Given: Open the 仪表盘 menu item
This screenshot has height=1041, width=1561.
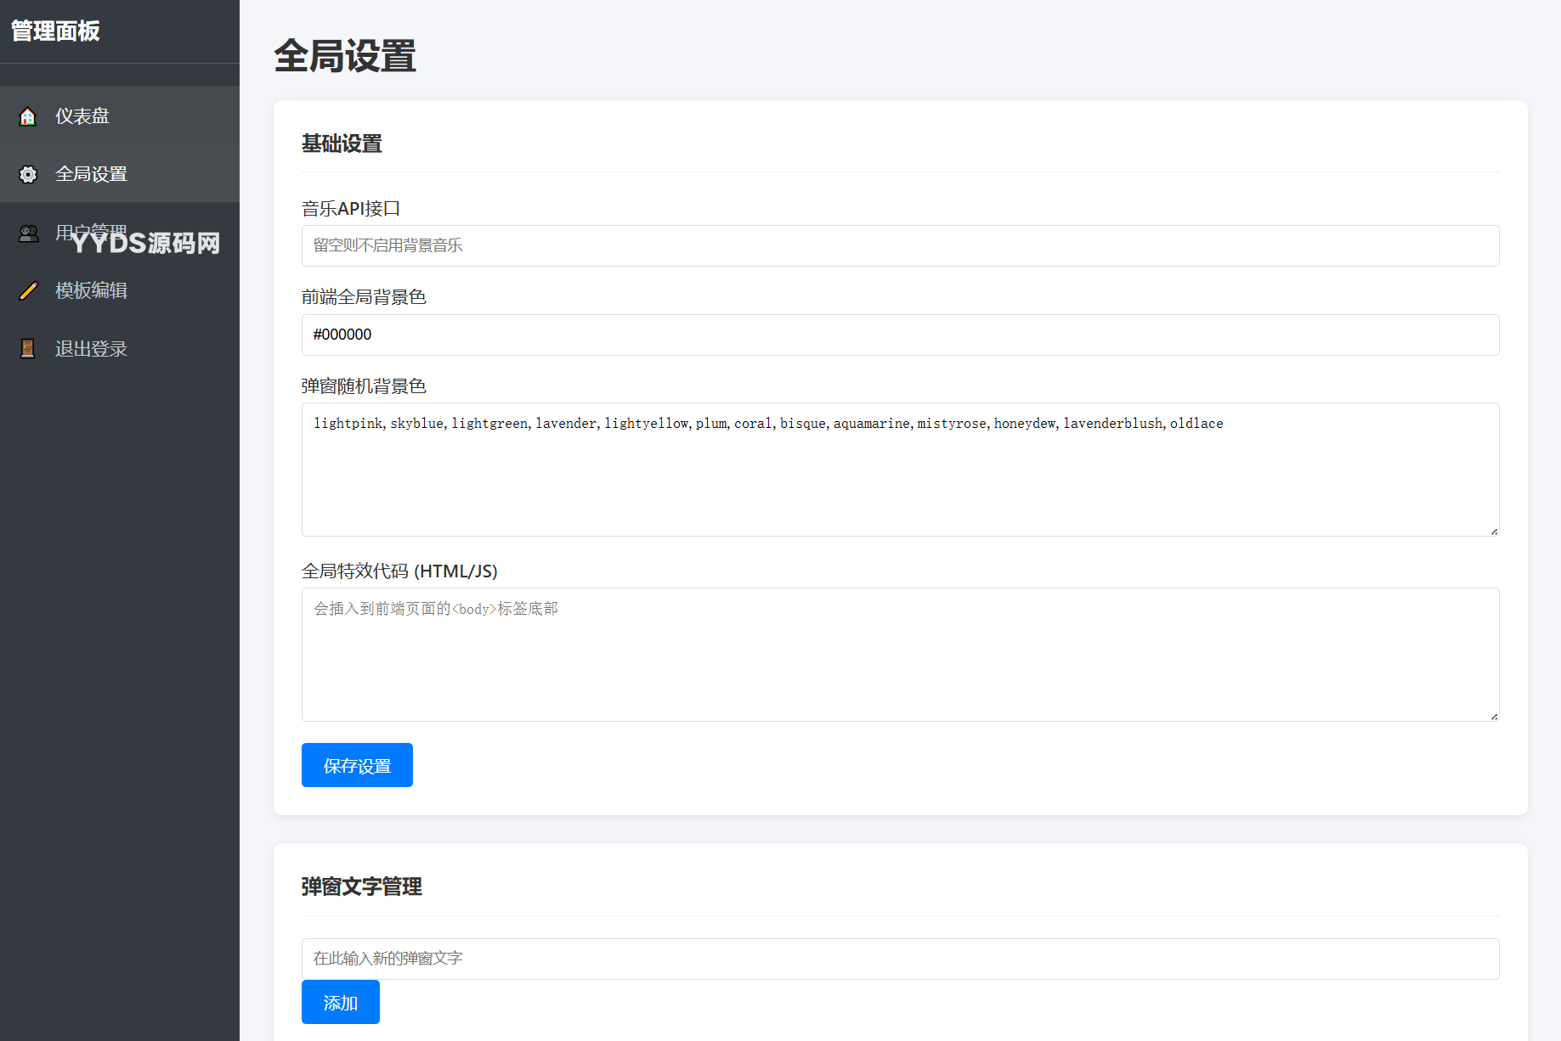Looking at the screenshot, I should coord(82,116).
